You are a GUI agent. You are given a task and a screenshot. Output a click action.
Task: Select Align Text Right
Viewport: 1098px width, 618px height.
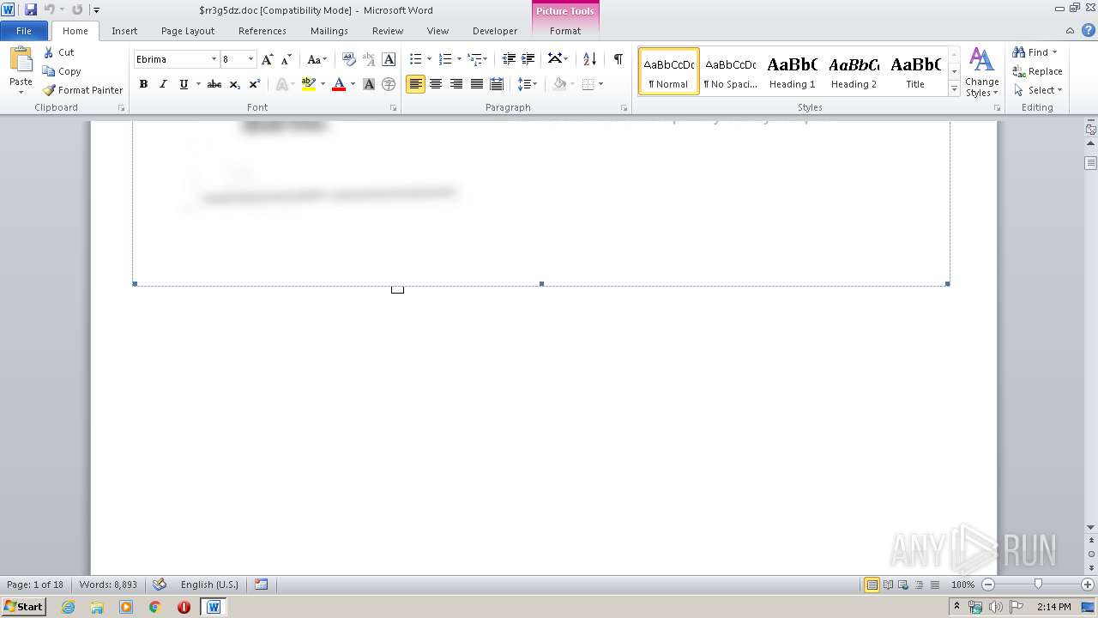tap(456, 84)
